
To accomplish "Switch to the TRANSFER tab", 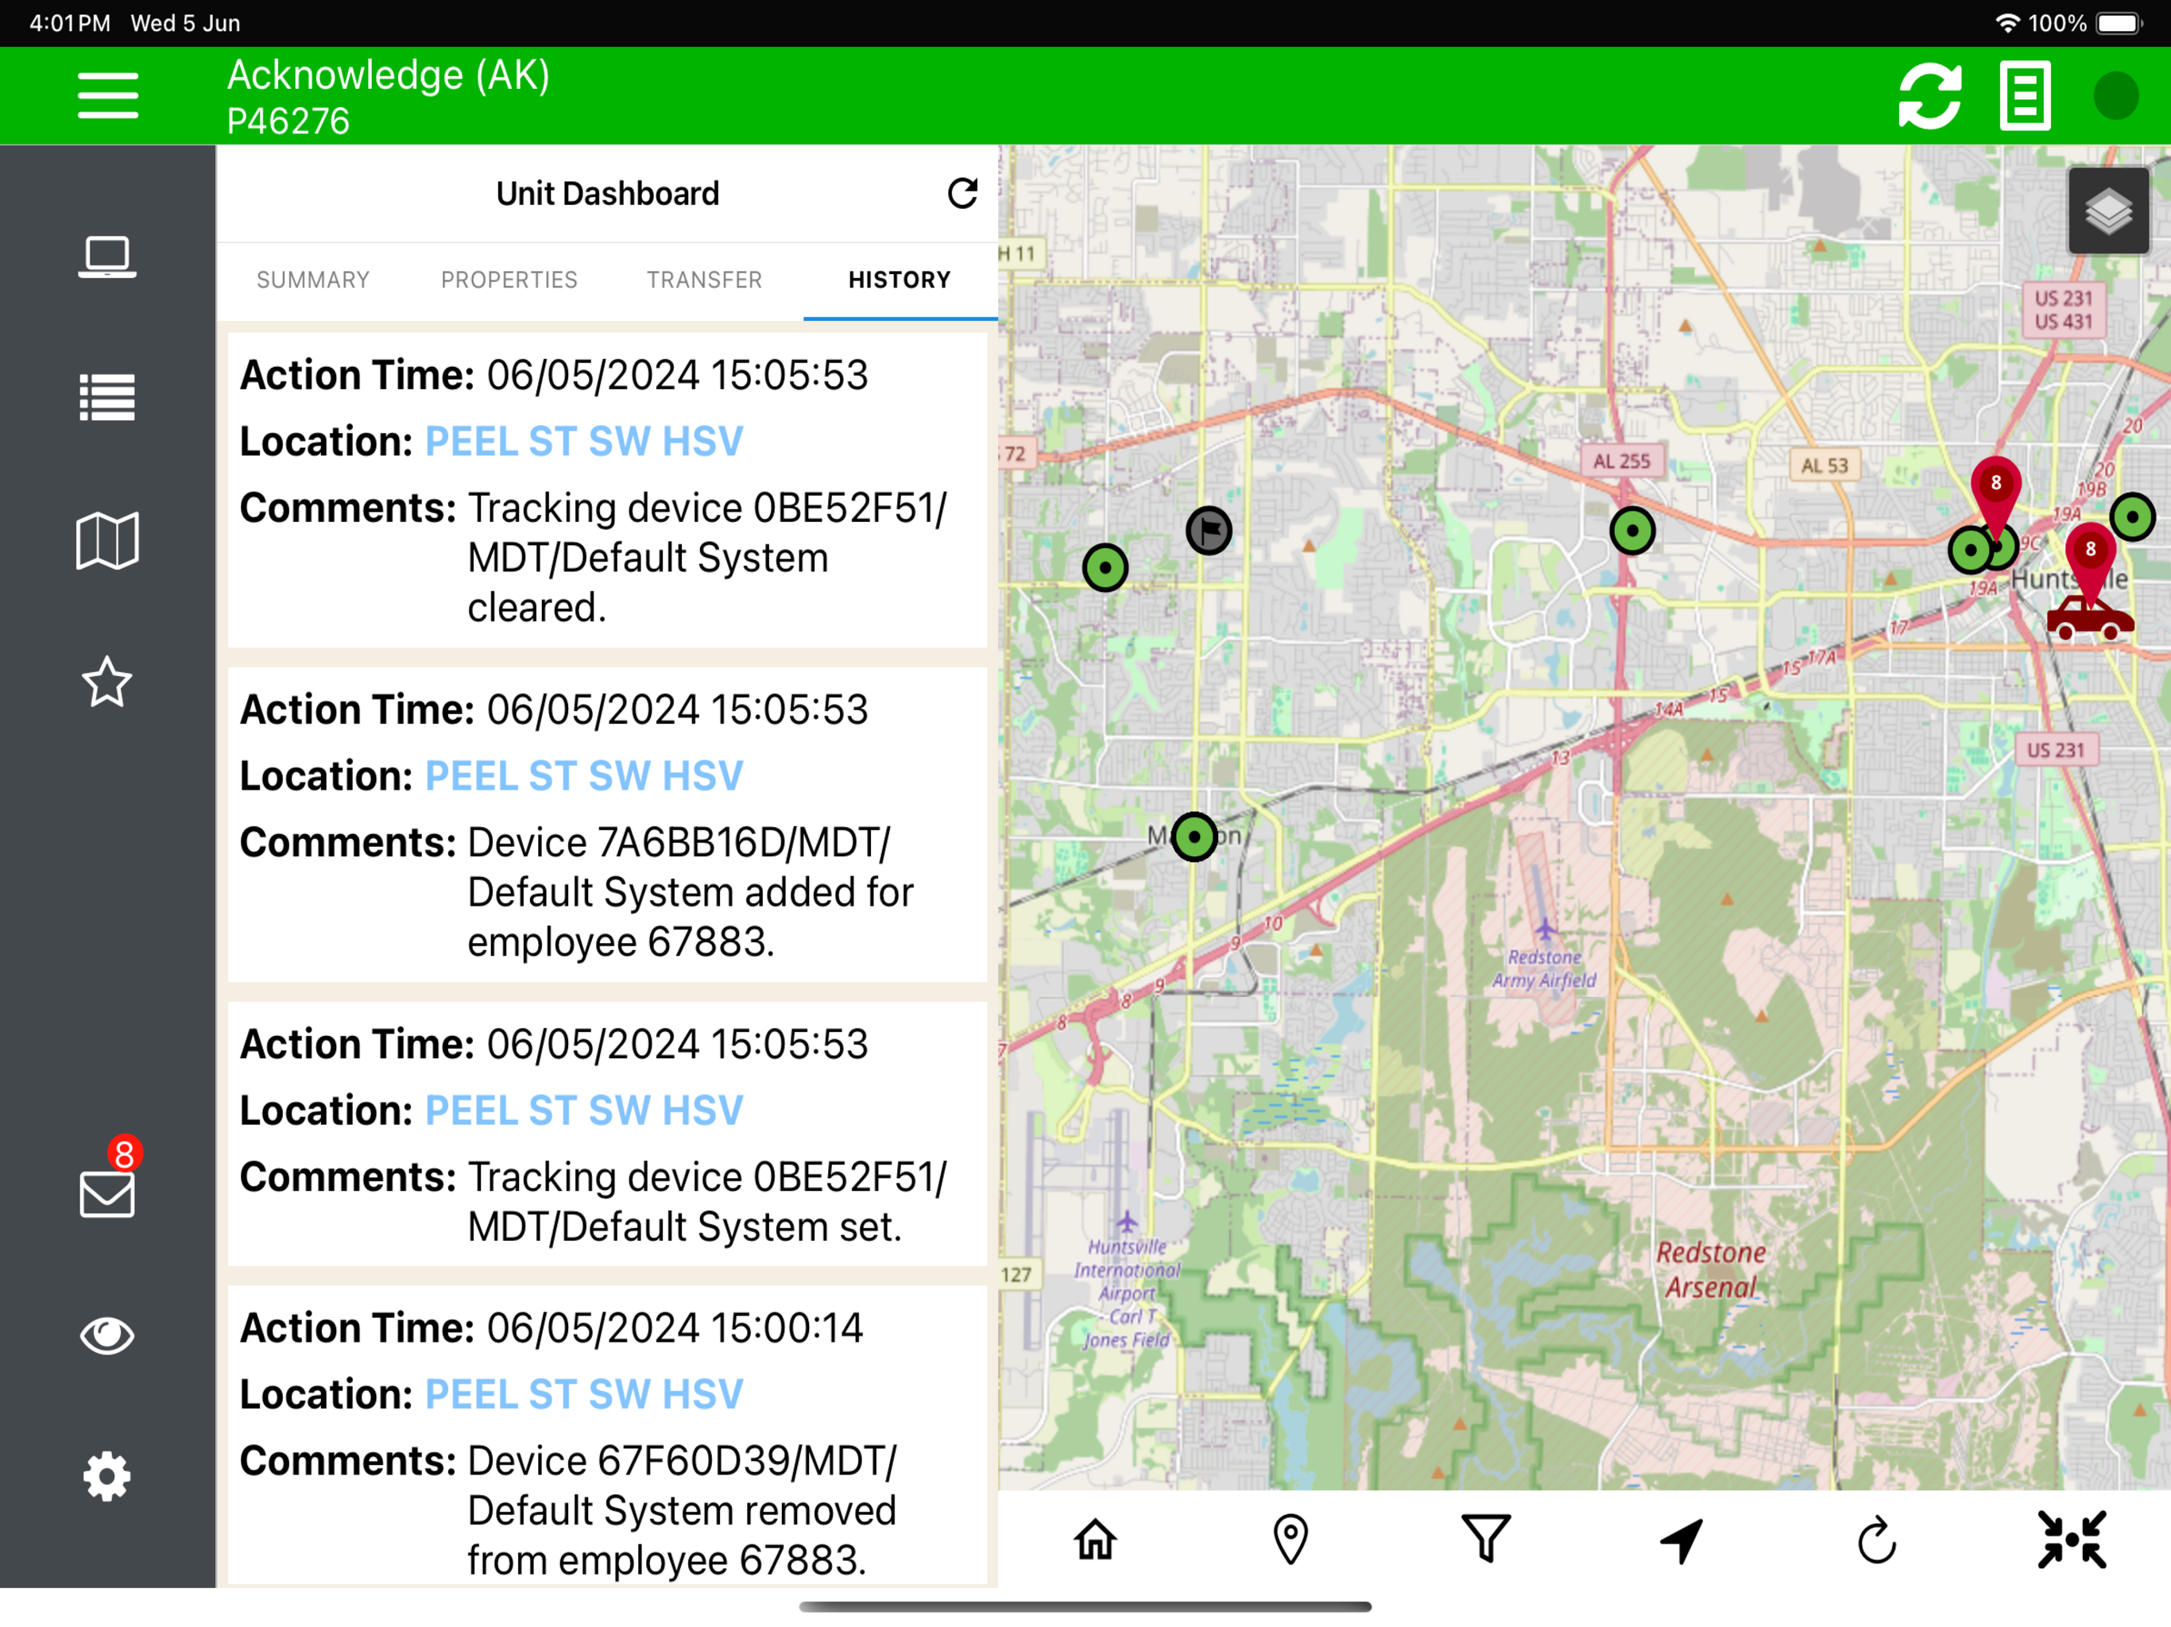I will coord(705,280).
